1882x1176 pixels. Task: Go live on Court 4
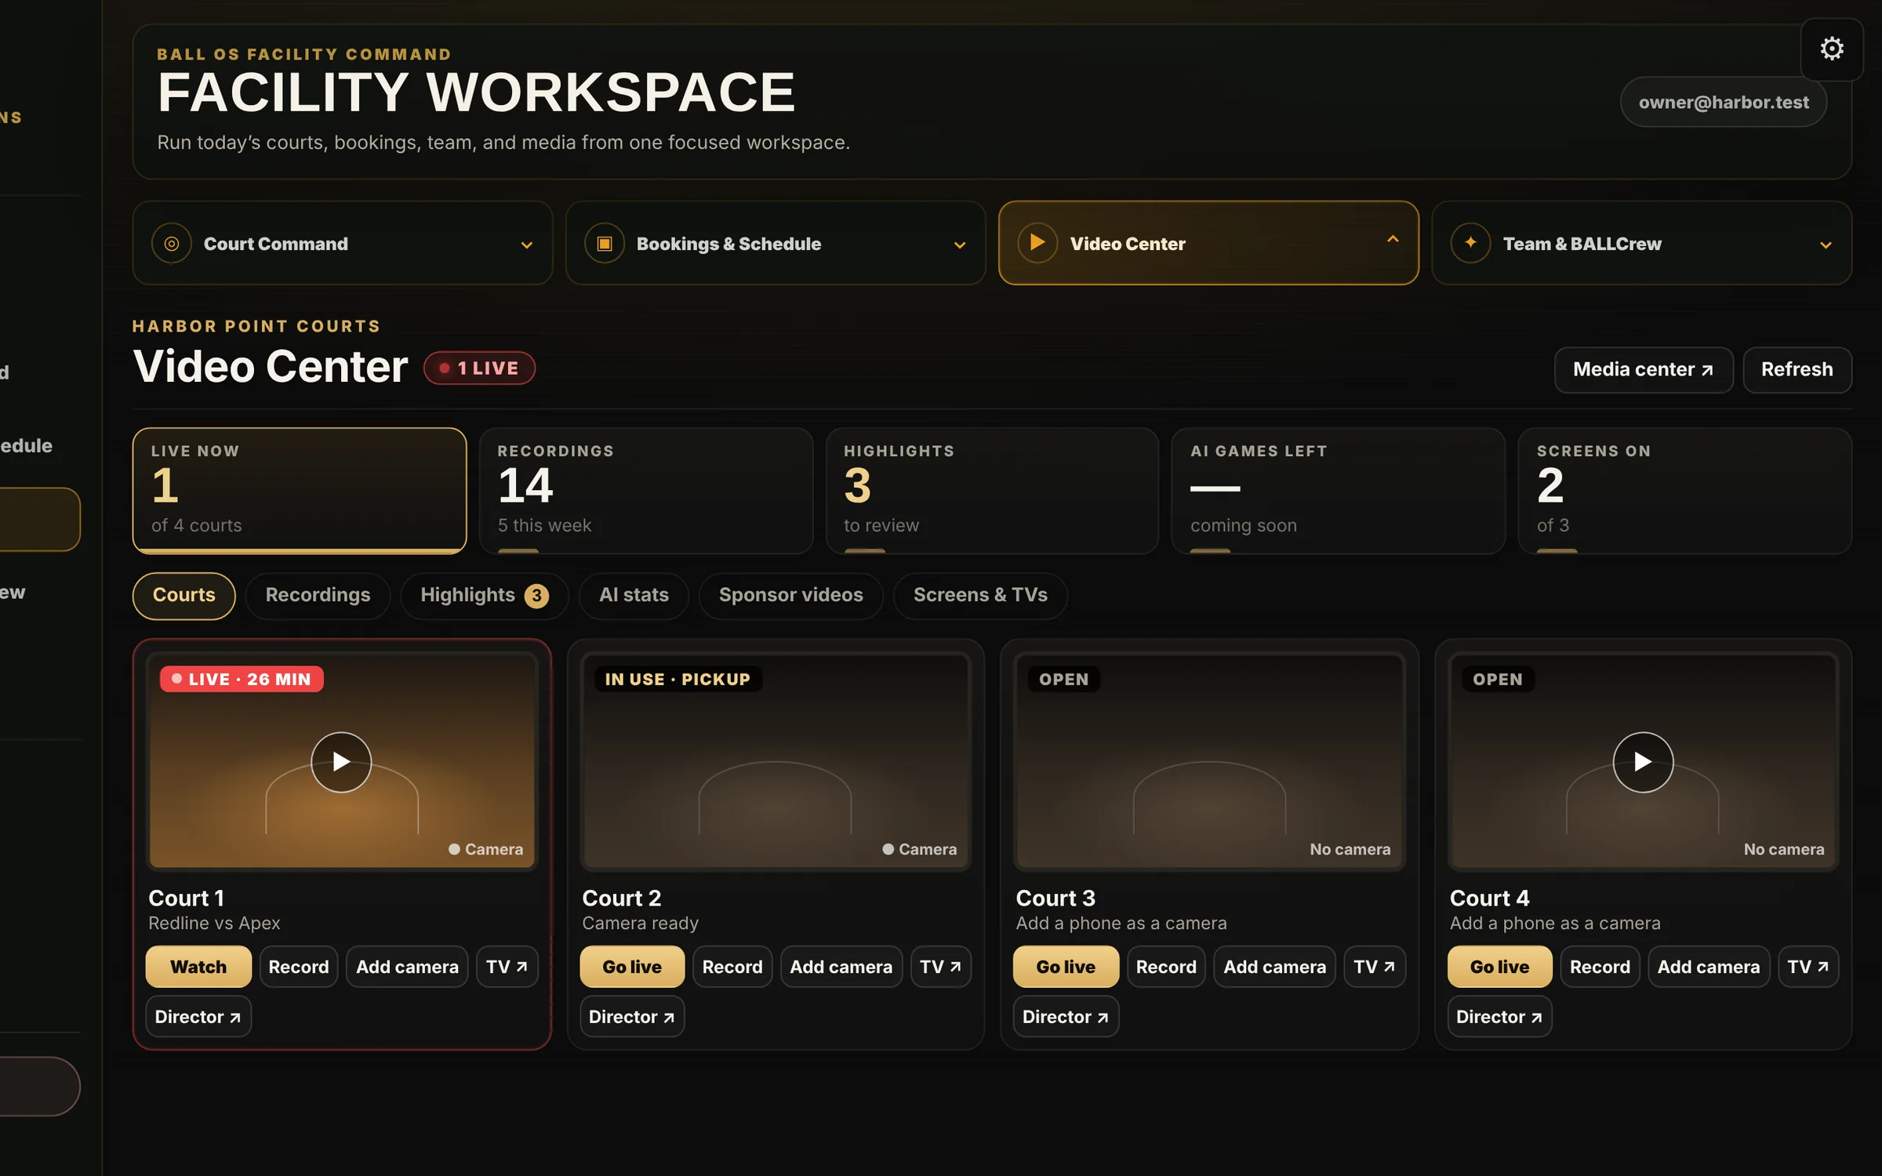tap(1499, 967)
